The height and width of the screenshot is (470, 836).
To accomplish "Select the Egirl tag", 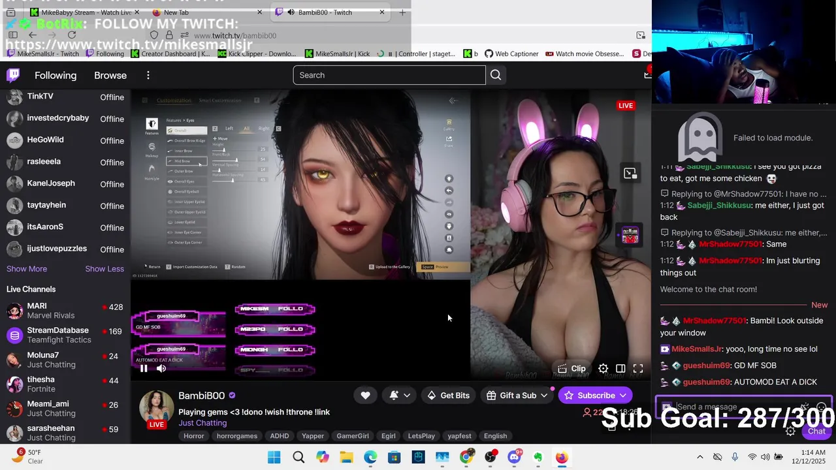I will coord(389,436).
